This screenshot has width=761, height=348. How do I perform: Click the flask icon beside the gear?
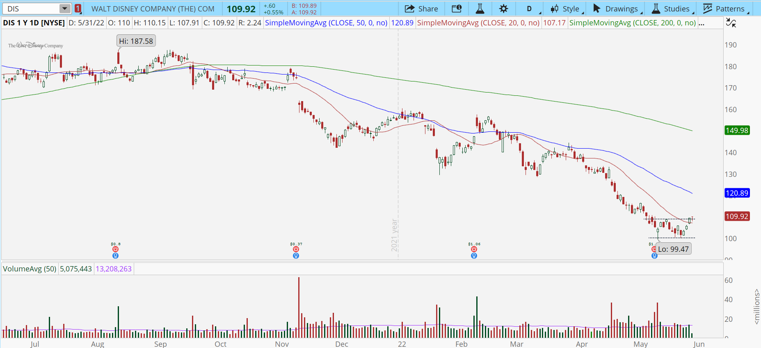tap(480, 9)
